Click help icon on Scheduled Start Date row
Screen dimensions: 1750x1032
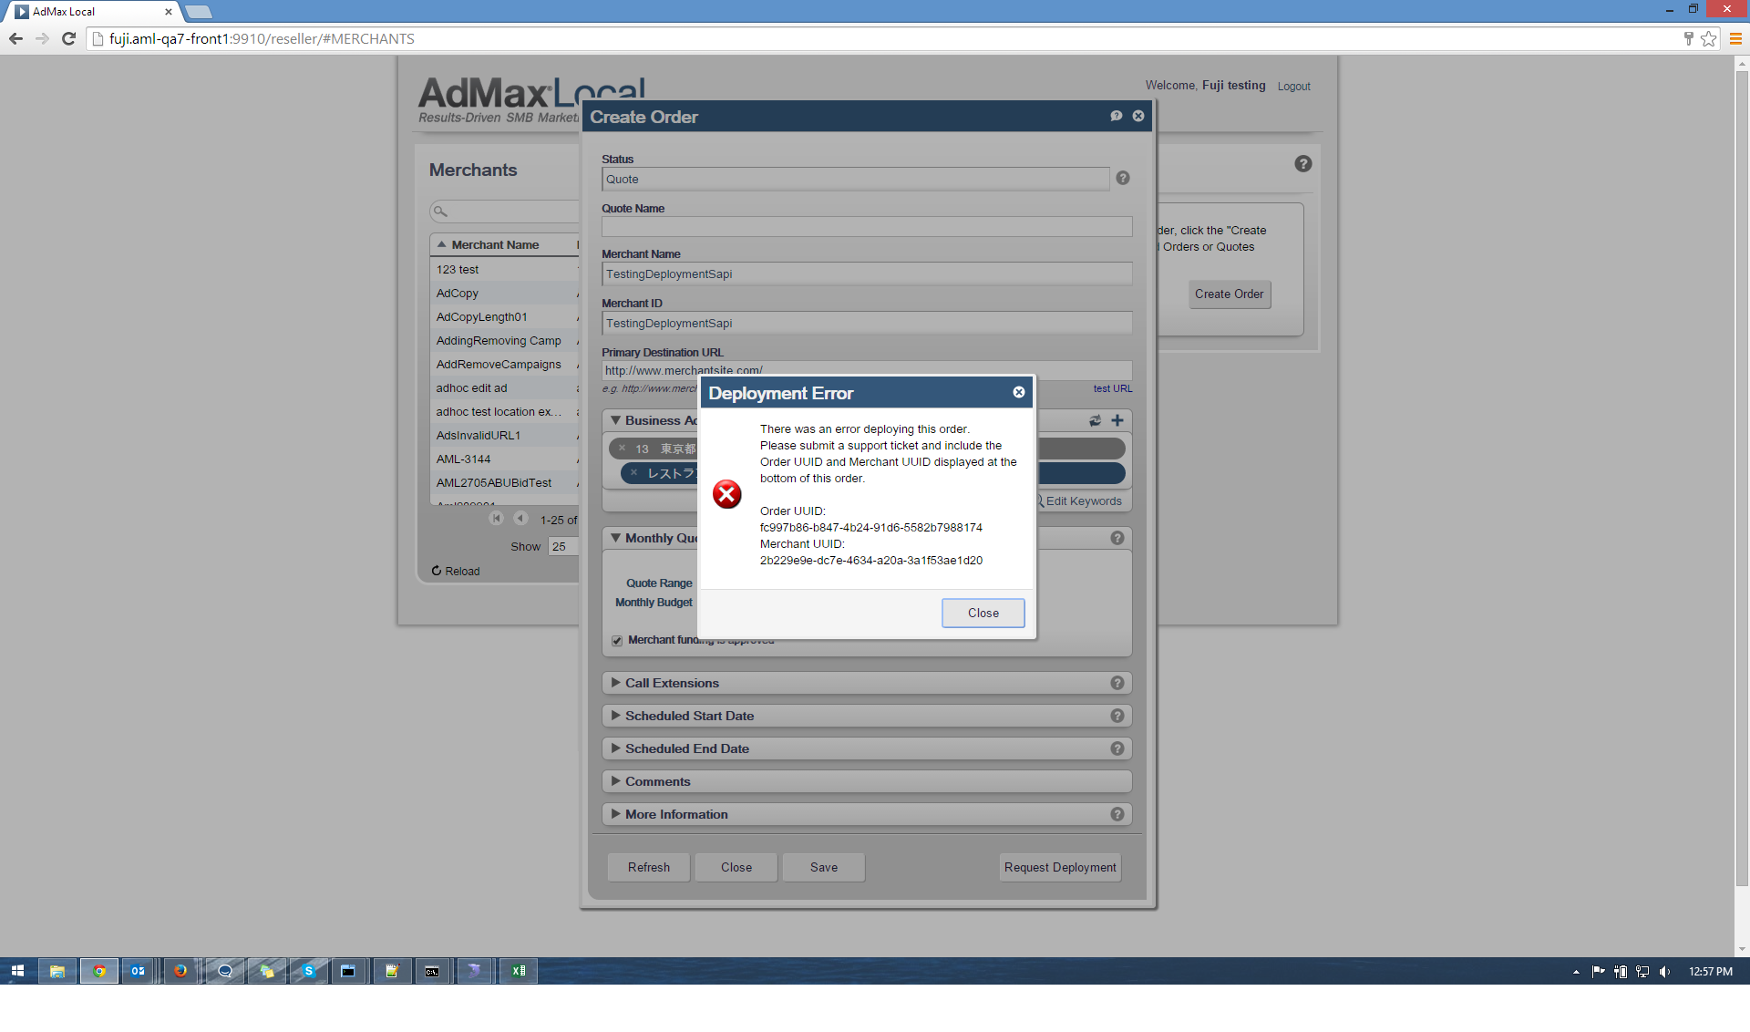(x=1117, y=716)
